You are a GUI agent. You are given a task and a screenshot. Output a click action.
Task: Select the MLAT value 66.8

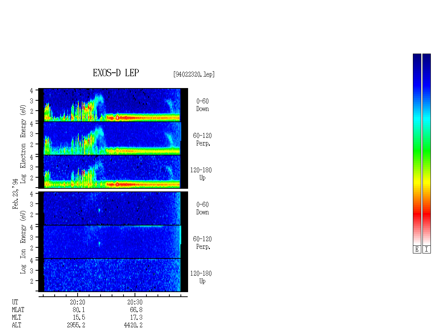pos(136,310)
